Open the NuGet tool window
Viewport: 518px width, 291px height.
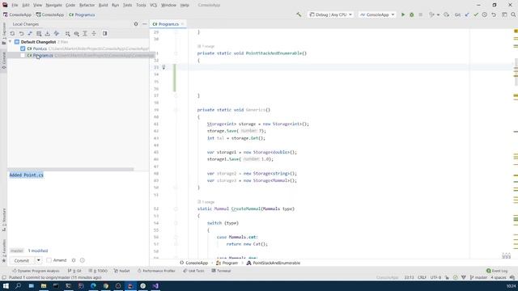(122, 271)
